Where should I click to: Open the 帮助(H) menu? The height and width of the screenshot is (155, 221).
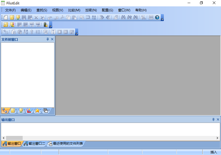141,10
